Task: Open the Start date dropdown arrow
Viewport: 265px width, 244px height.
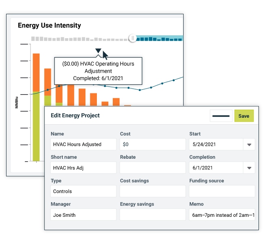Action: (x=249, y=145)
